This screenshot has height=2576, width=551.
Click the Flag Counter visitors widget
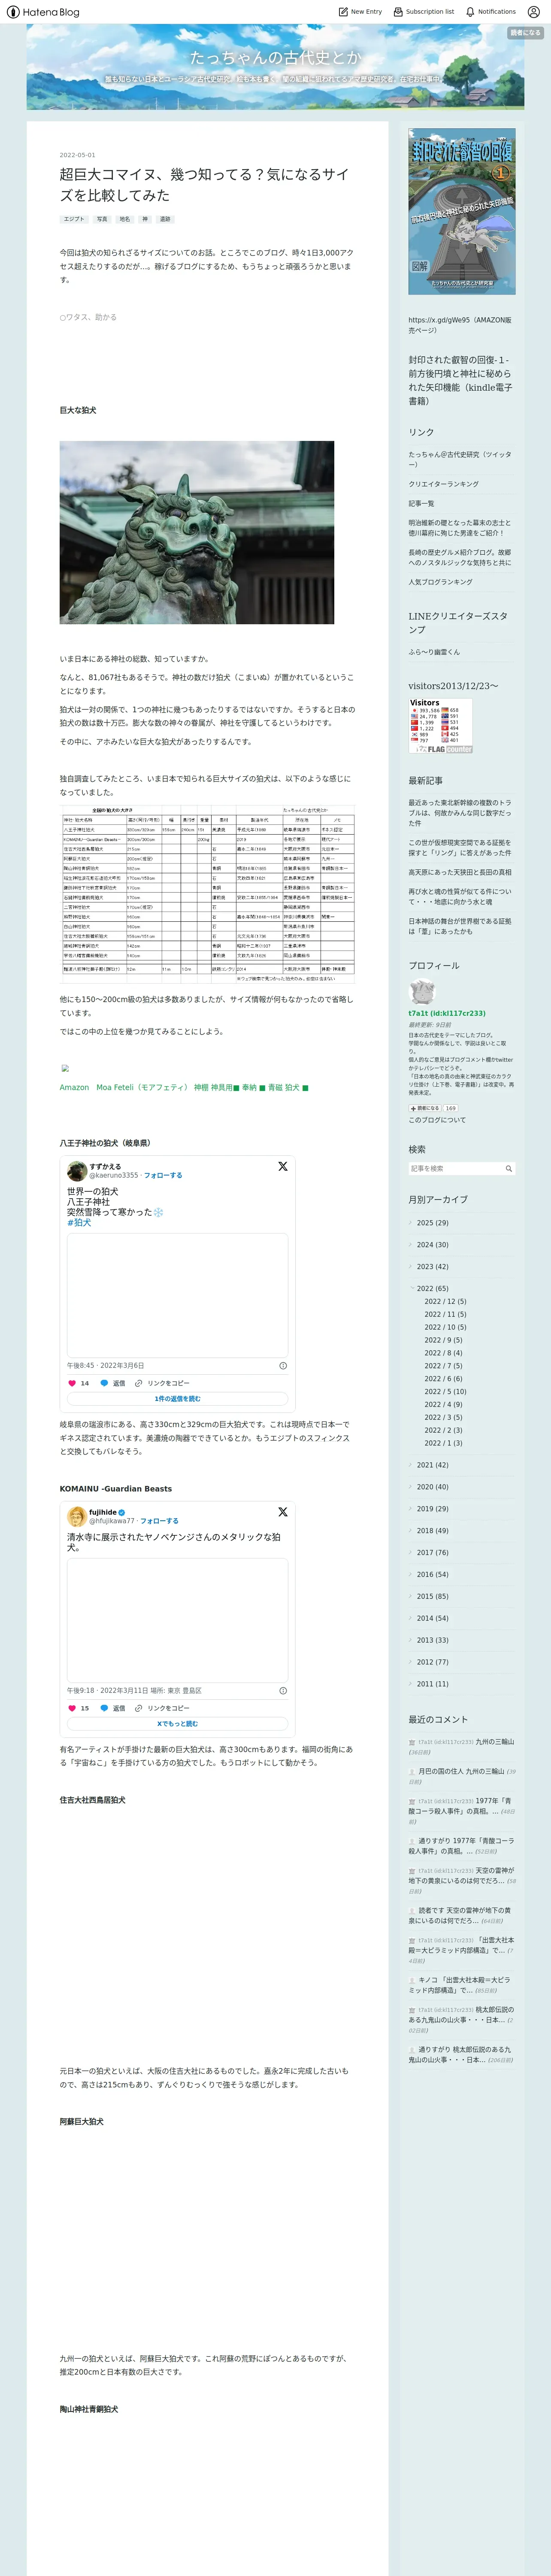[x=440, y=726]
